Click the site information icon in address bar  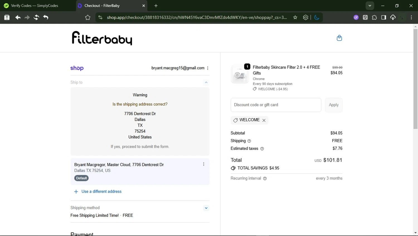click(100, 17)
